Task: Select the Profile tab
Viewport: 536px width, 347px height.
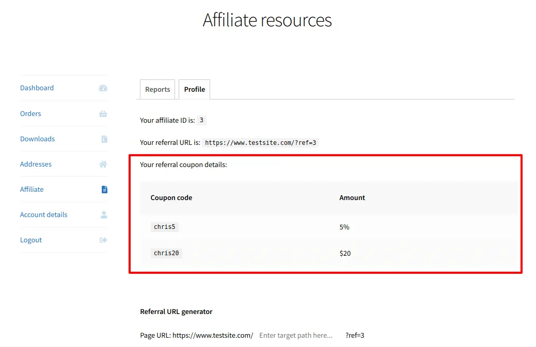Action: 195,89
